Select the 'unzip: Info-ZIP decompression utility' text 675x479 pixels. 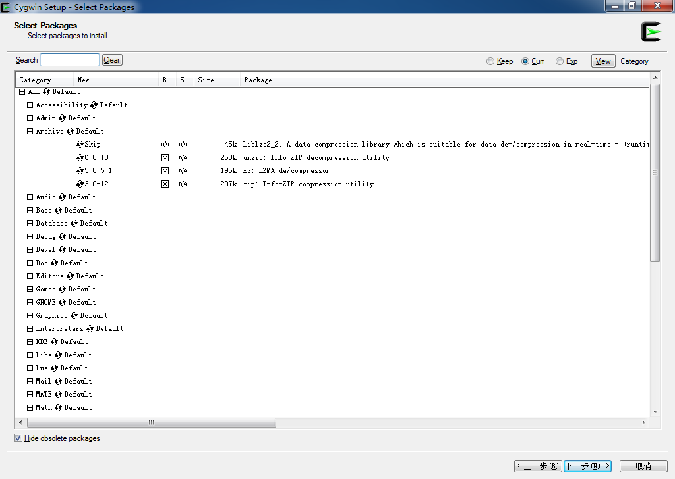[x=316, y=158]
